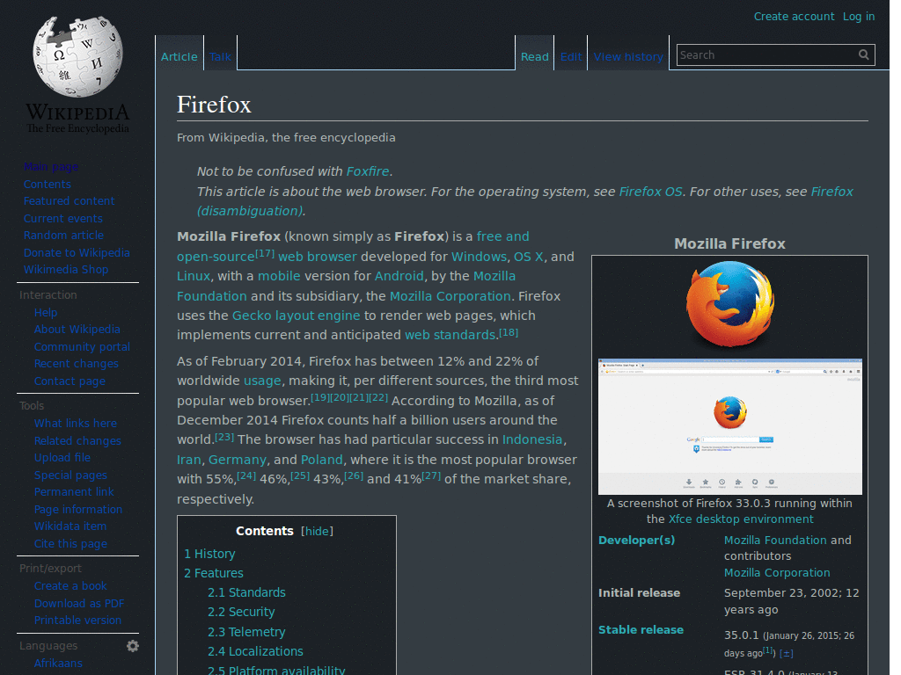
Task: Click the Firefox logo in the infobox
Action: point(729,304)
